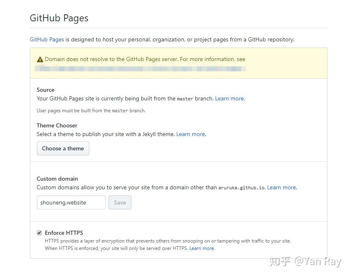Click the Choose a theme button

(63, 148)
